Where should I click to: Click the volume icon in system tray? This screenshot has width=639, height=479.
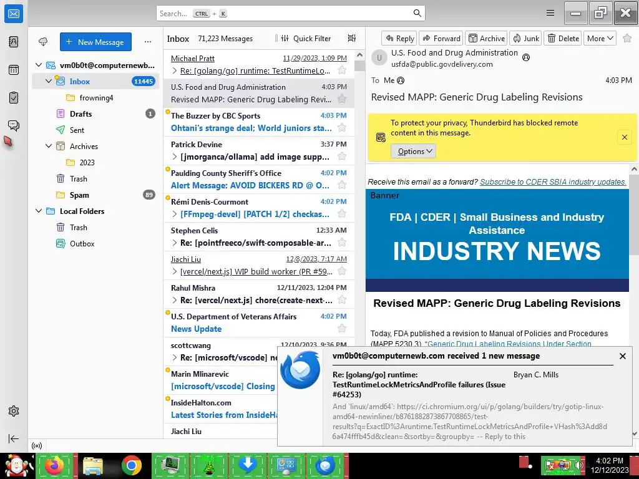pos(578,465)
